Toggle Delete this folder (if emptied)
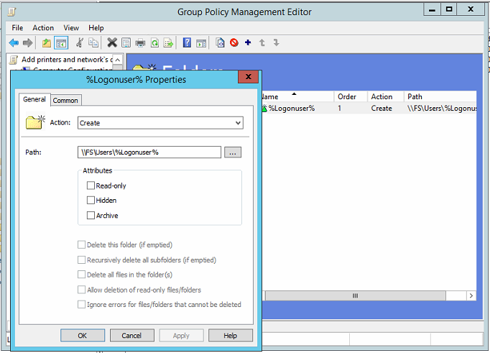490x353 pixels. tap(81, 244)
